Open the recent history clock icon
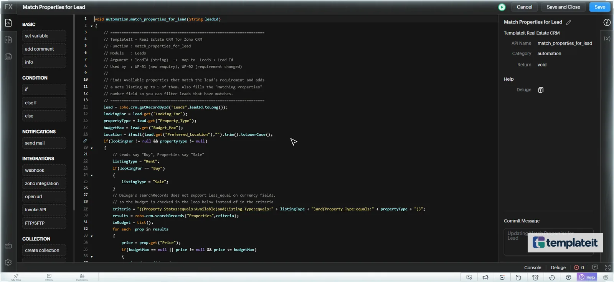Image resolution: width=614 pixels, height=282 pixels. click(552, 277)
